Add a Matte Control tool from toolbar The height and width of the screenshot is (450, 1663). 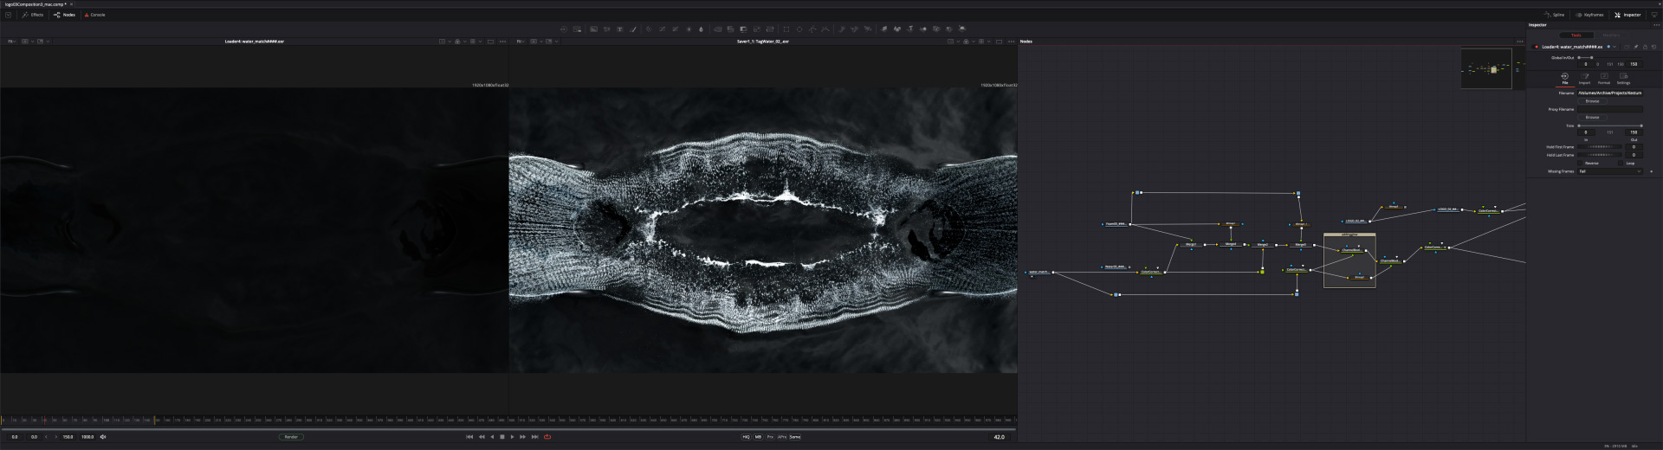[x=743, y=29]
